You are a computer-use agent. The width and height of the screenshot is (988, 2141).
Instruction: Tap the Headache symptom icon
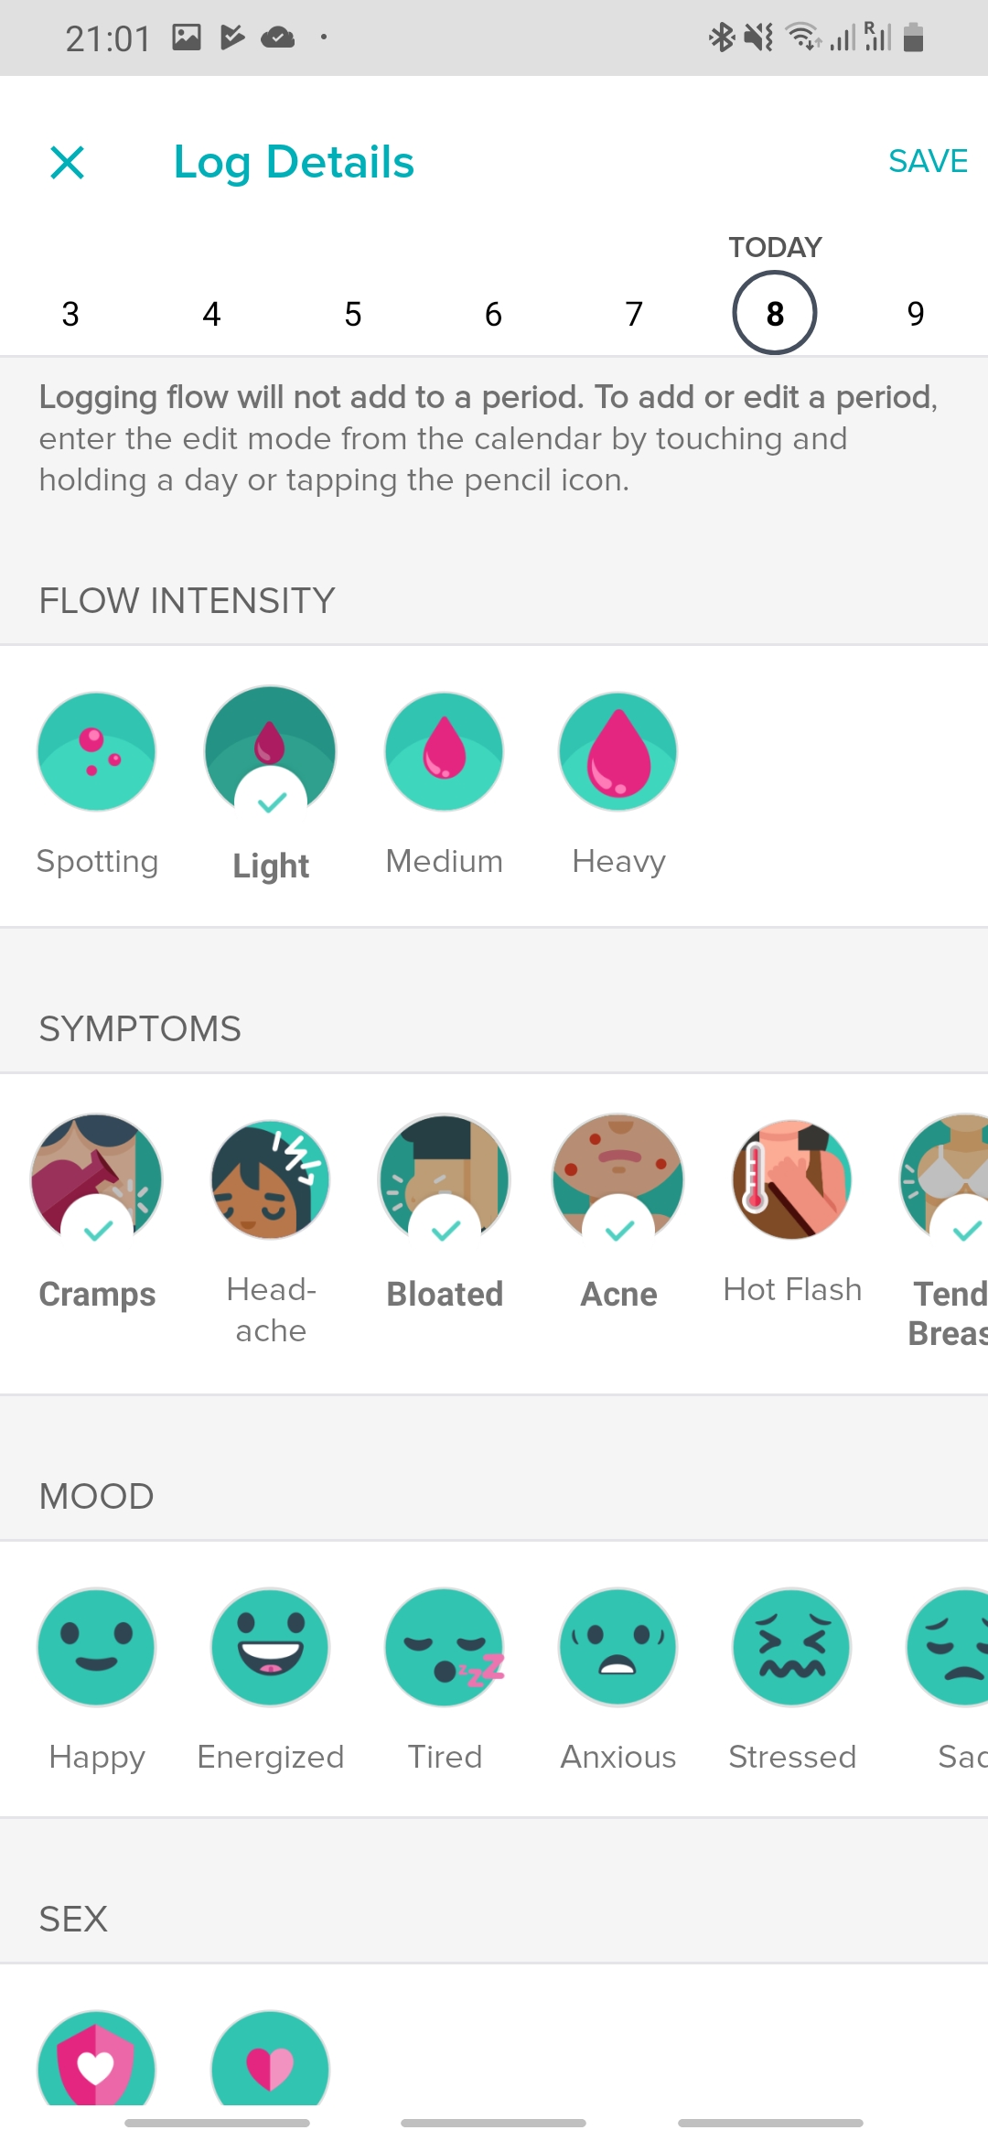270,1179
